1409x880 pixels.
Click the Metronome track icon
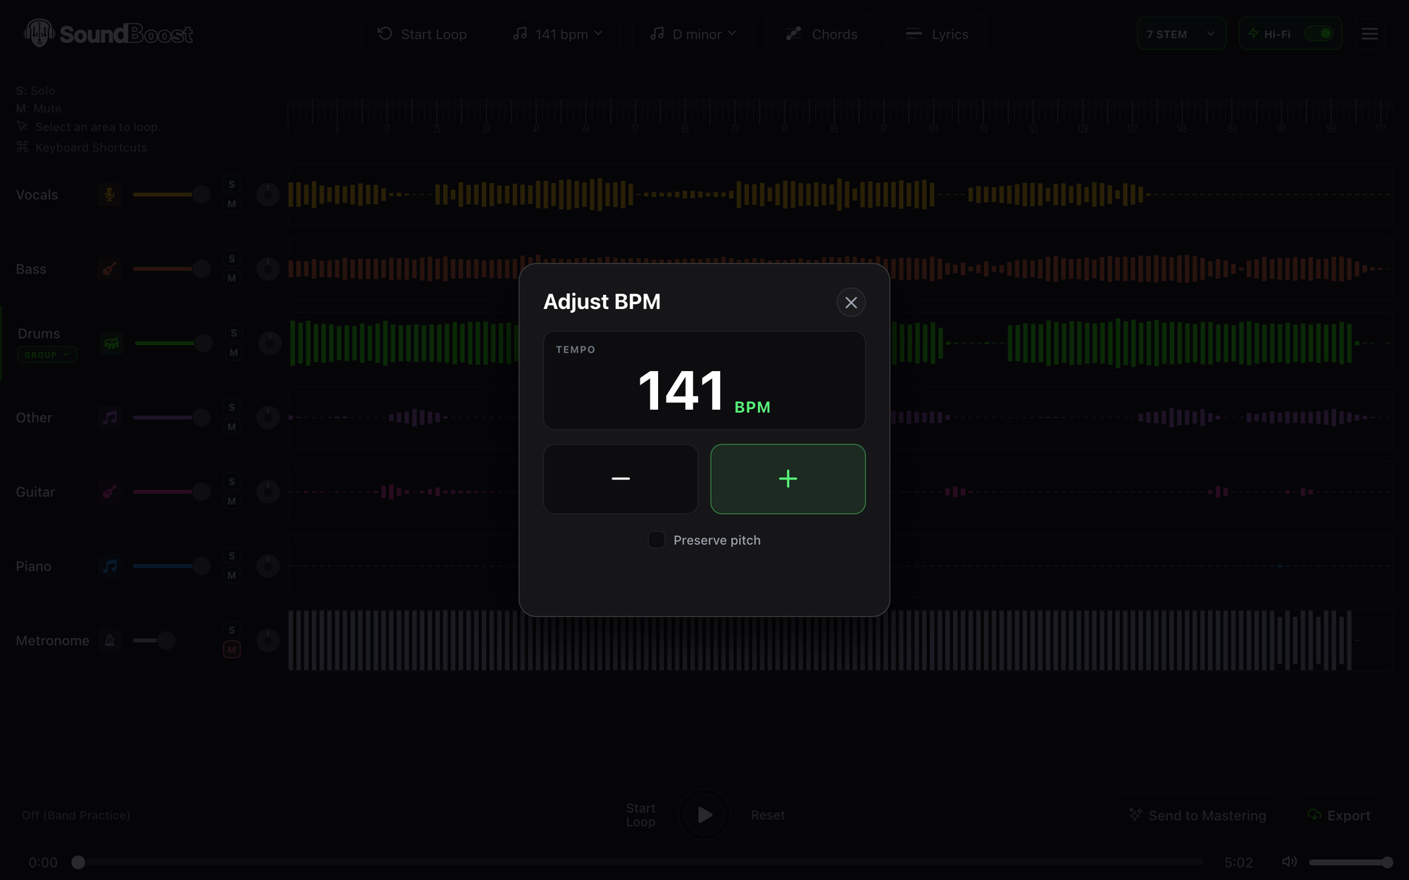109,641
